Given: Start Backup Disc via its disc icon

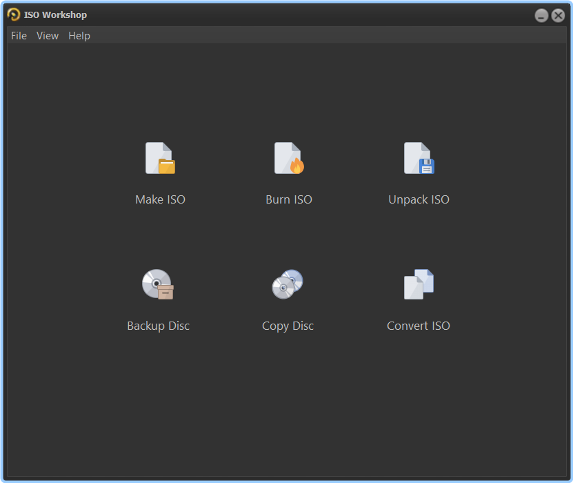Looking at the screenshot, I should 158,284.
